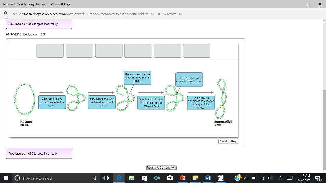Click the Reset button
This screenshot has width=326, height=183.
pos(223,141)
